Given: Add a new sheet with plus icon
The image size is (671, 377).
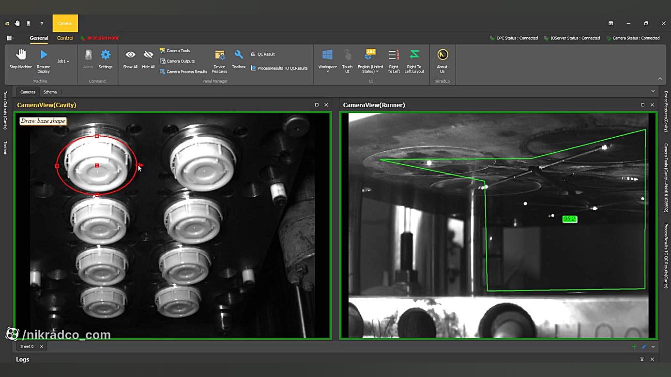Looking at the screenshot, I should click(x=634, y=347).
